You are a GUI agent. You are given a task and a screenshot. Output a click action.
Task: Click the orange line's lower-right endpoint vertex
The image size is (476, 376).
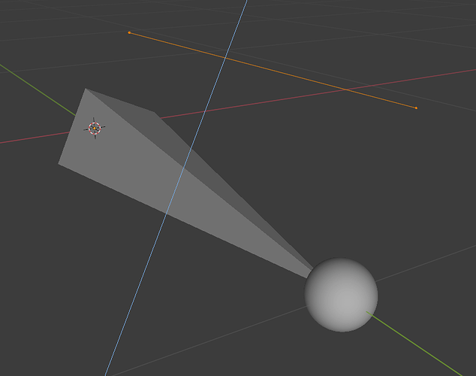pyautogui.click(x=416, y=108)
